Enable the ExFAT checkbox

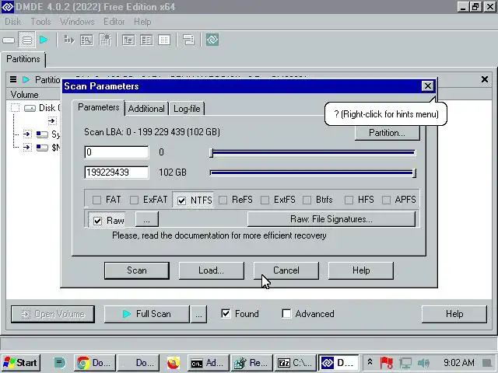134,200
